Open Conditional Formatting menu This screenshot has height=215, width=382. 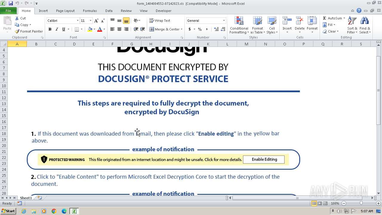[239, 25]
